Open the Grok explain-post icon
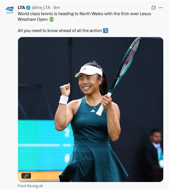170x189 pixels. click(153, 8)
